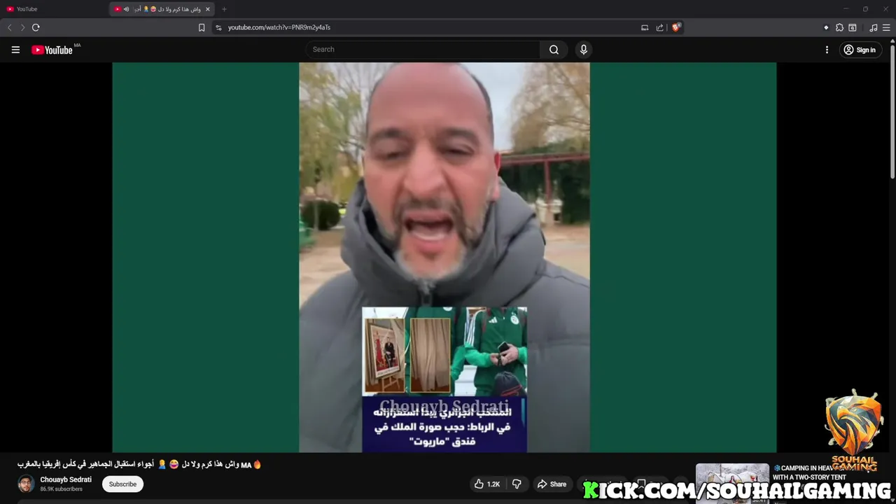
Task: Reload the page with the refresh icon
Action: click(36, 27)
